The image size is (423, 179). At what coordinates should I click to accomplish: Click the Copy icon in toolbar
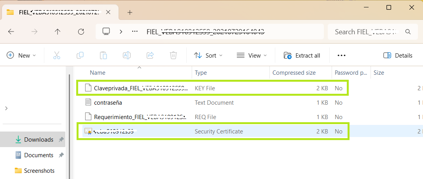[x=80, y=55]
